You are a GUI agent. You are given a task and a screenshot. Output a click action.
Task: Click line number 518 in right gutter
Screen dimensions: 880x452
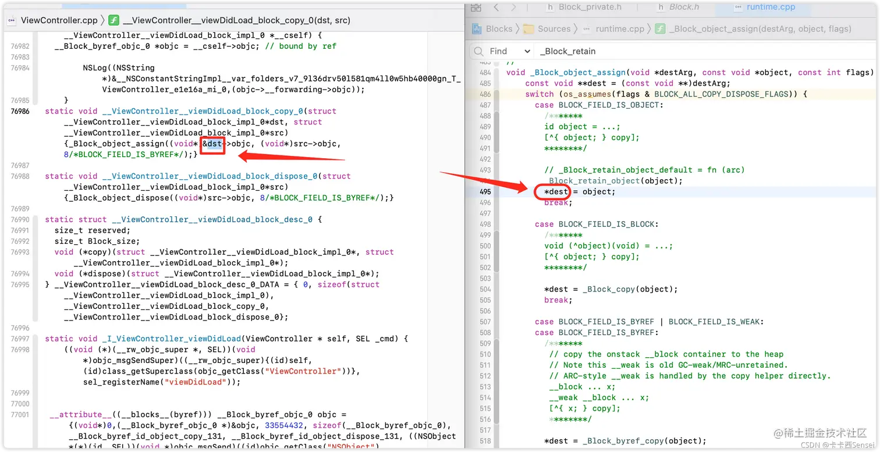pos(485,441)
